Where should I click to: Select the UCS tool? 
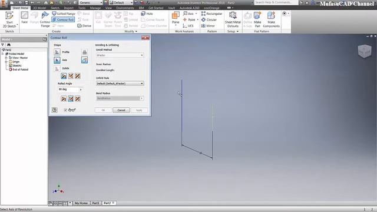pyautogui.click(x=188, y=26)
